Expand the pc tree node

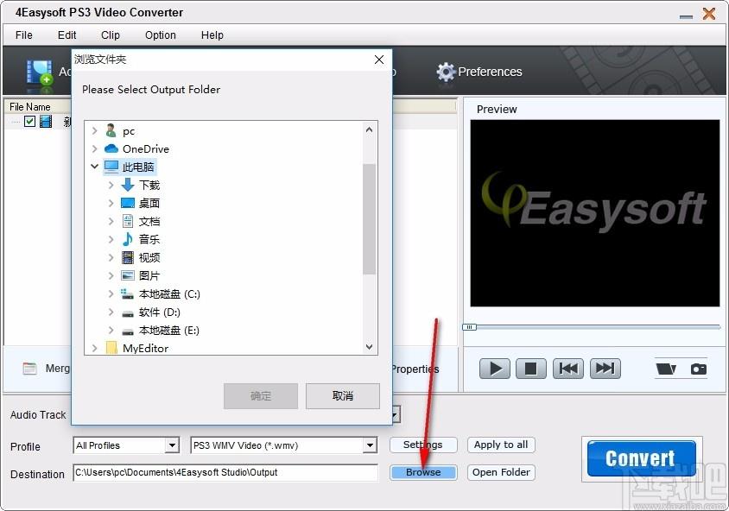coord(94,131)
